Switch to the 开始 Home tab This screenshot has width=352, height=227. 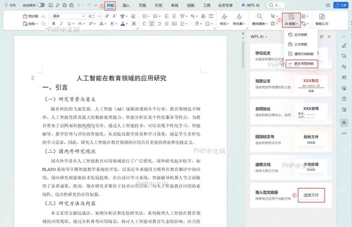point(110,5)
